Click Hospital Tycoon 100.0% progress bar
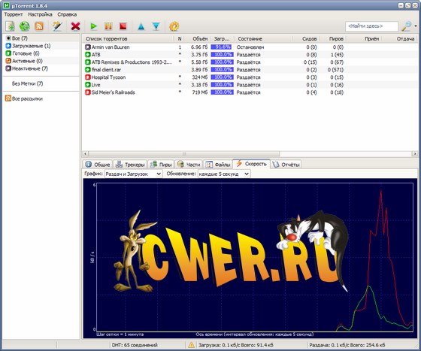 (x=222, y=77)
